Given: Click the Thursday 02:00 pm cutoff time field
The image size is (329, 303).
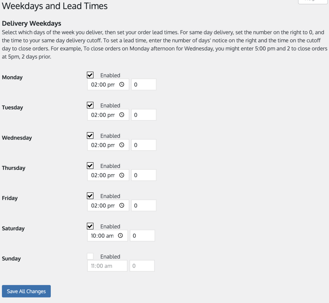Looking at the screenshot, I should click(x=108, y=175).
